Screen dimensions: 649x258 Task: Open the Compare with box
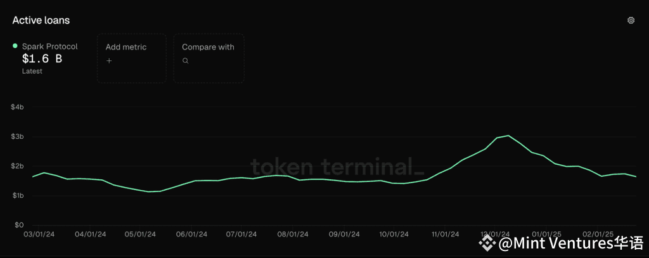pos(209,58)
